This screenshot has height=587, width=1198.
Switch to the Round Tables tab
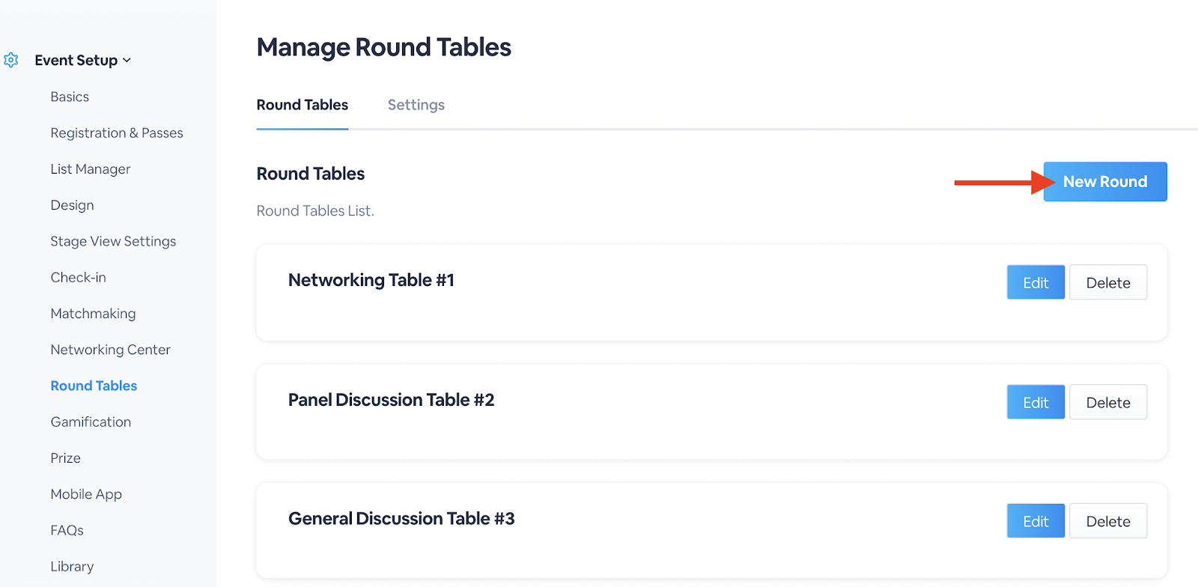302,105
